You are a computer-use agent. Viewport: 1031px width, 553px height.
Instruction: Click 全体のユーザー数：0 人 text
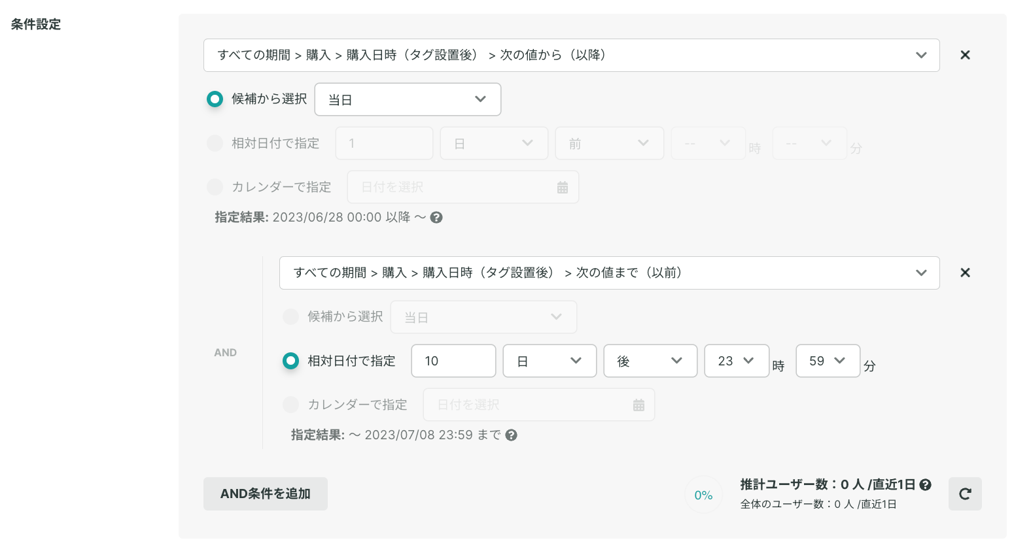(818, 504)
